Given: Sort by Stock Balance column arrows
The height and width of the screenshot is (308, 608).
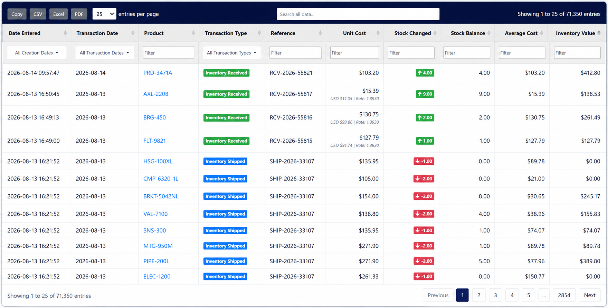Looking at the screenshot, I should pos(489,33).
